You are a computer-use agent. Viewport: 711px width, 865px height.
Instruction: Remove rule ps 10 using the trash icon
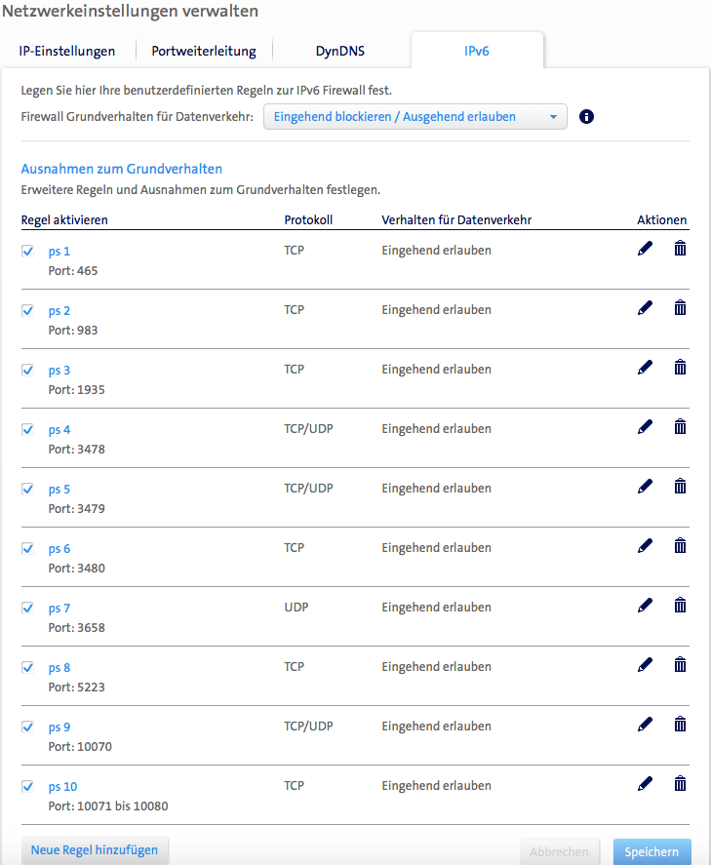coord(680,783)
